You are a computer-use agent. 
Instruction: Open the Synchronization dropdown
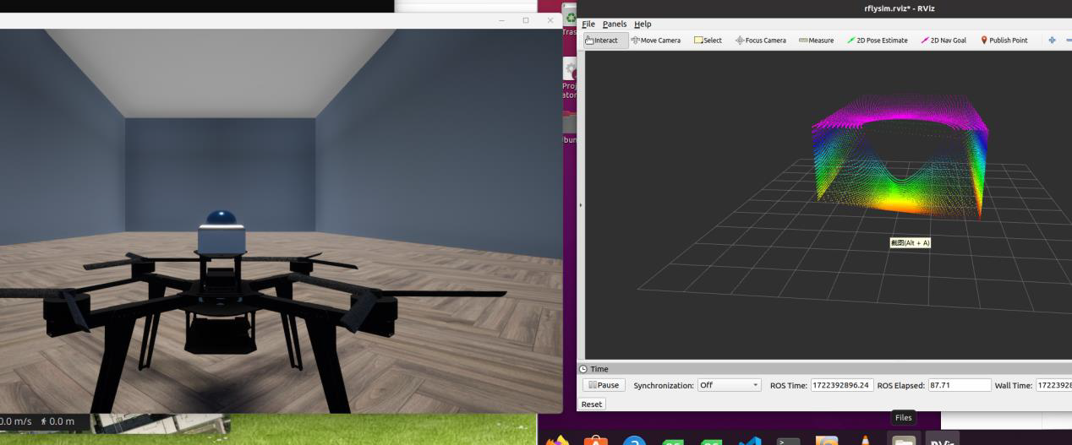click(x=730, y=385)
